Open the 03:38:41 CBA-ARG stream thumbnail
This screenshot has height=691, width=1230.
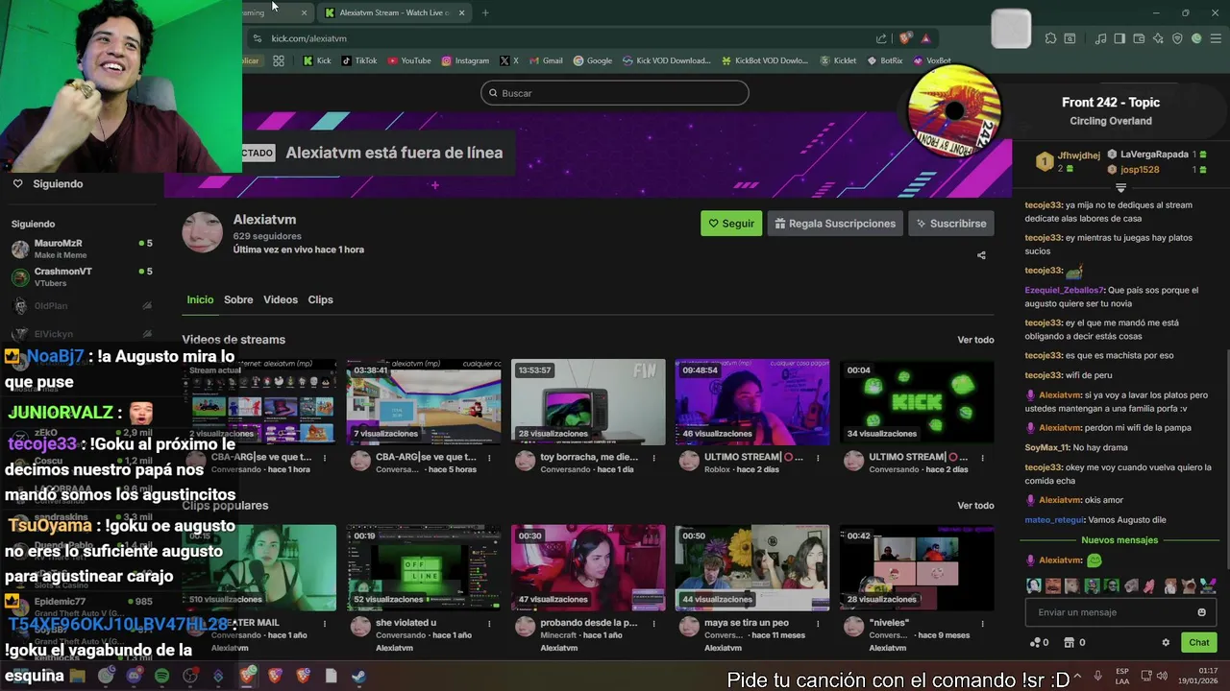click(x=424, y=402)
